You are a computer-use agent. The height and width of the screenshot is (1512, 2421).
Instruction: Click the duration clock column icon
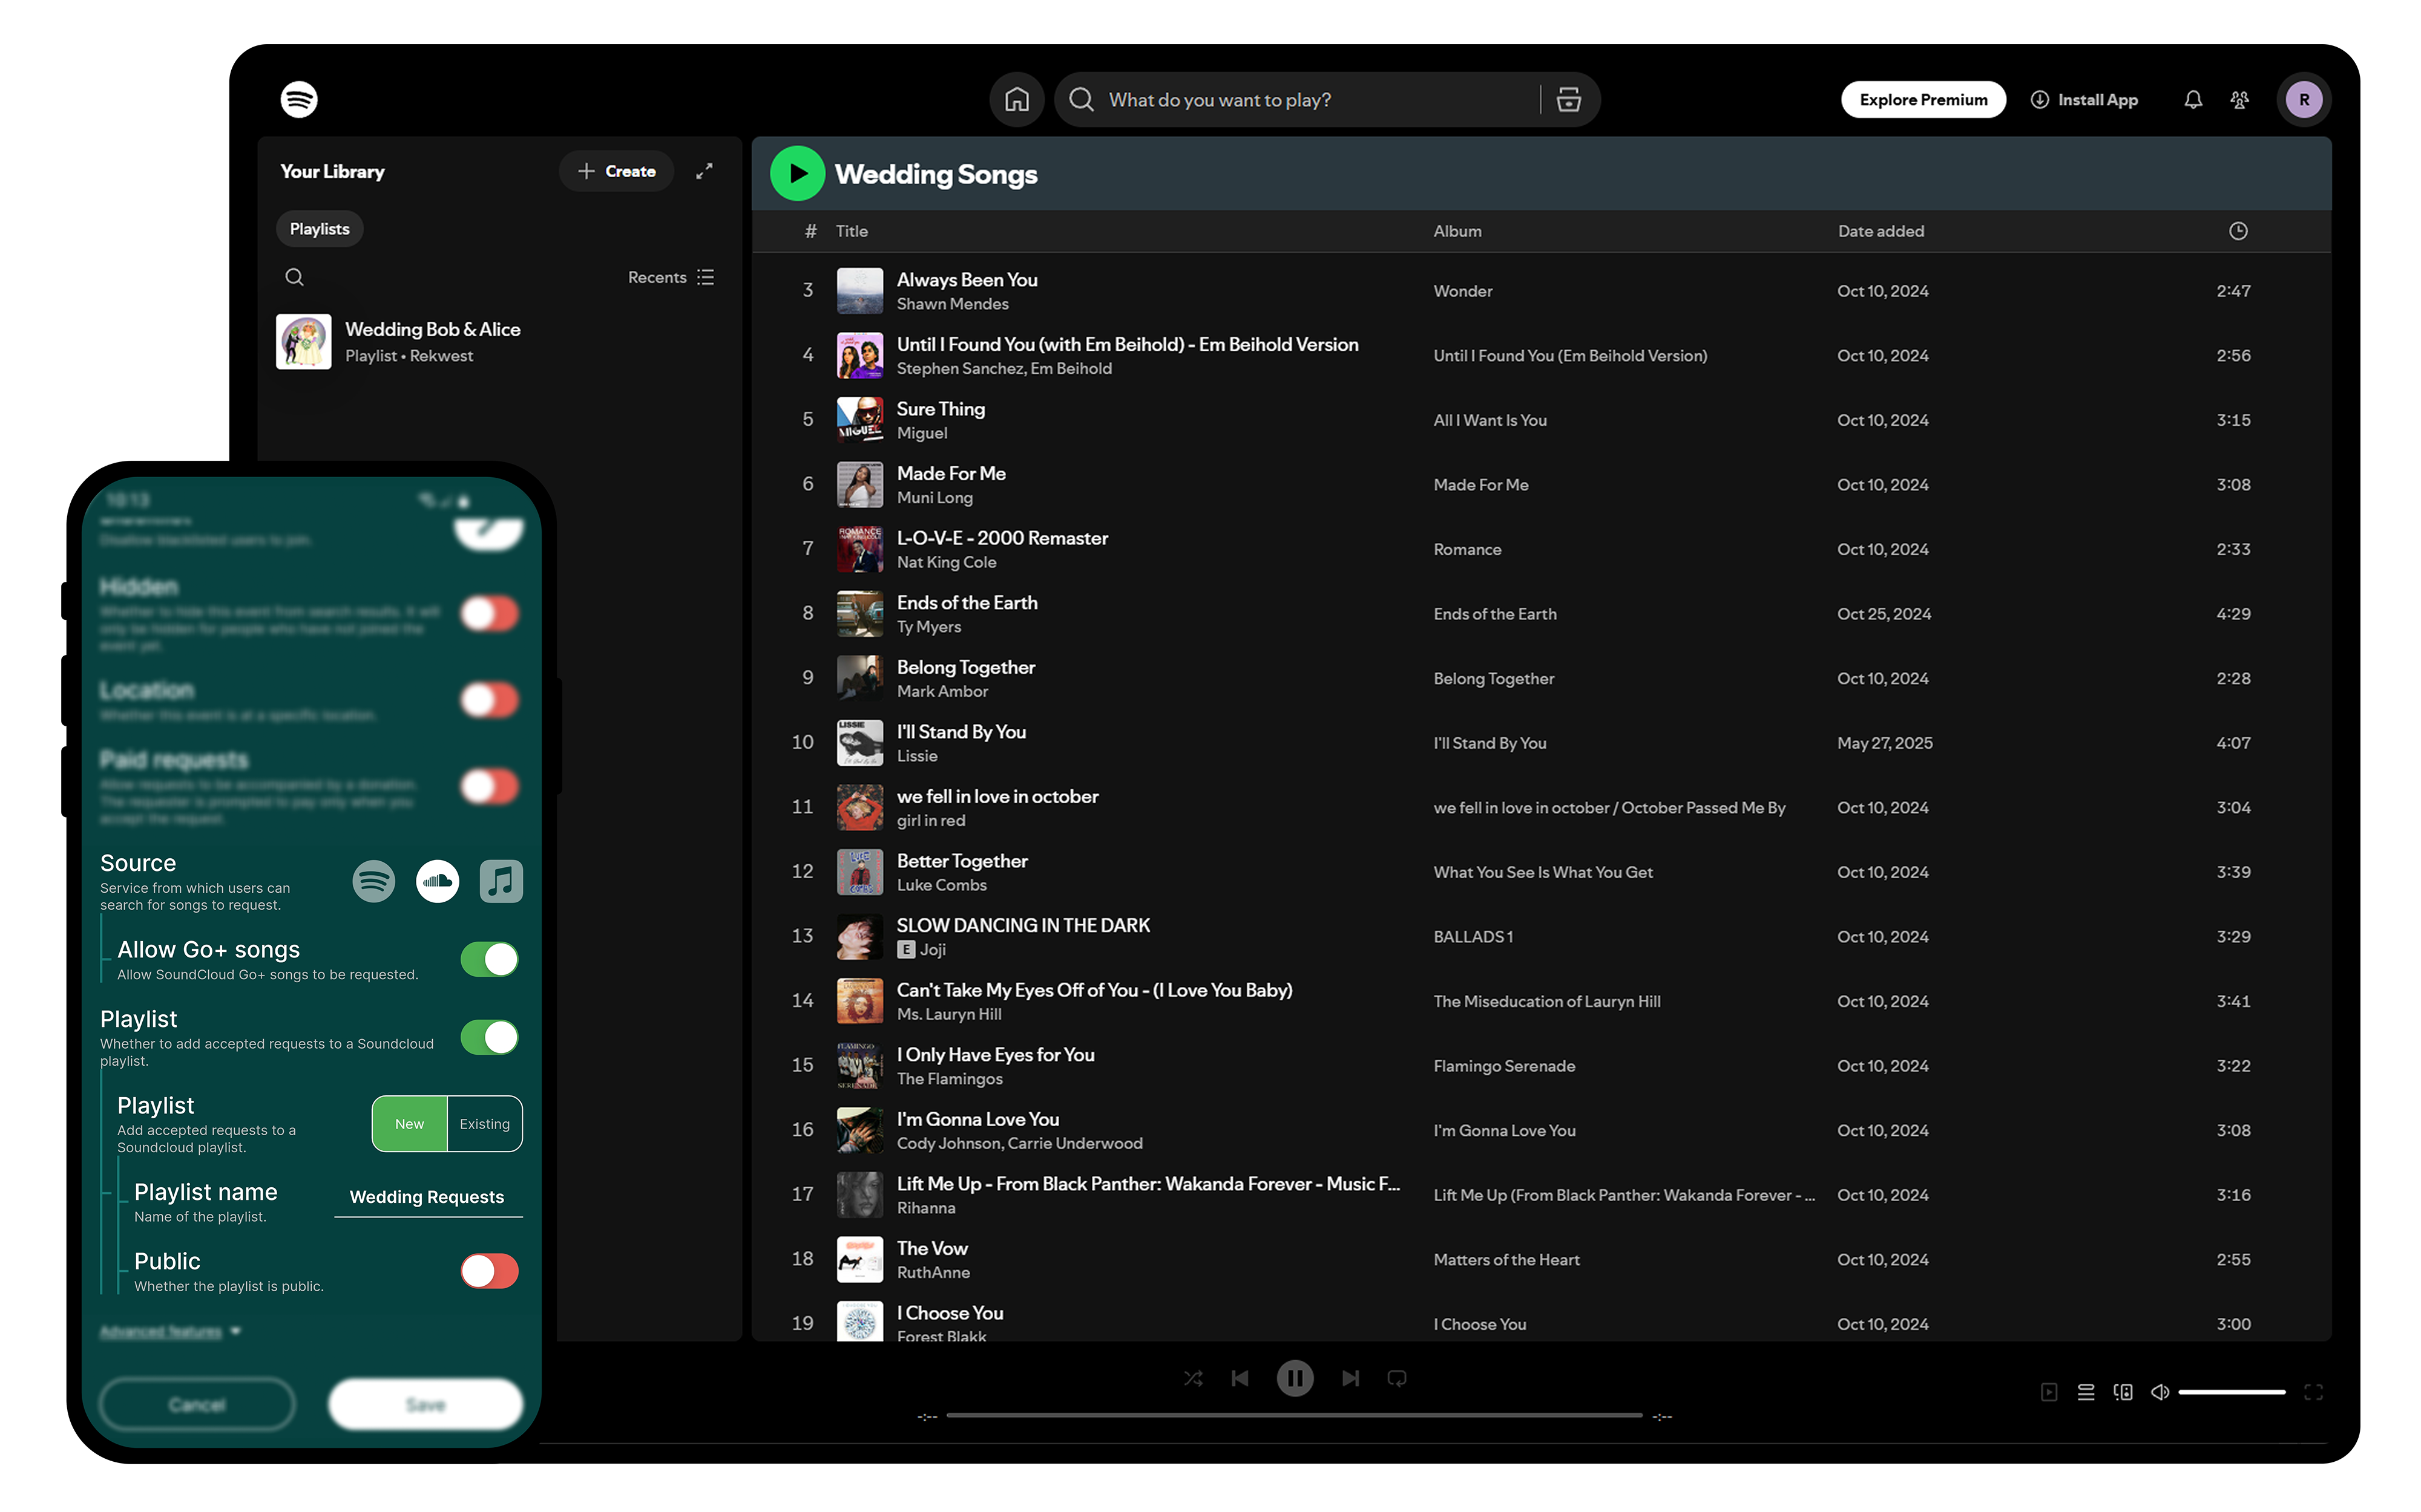(2238, 231)
